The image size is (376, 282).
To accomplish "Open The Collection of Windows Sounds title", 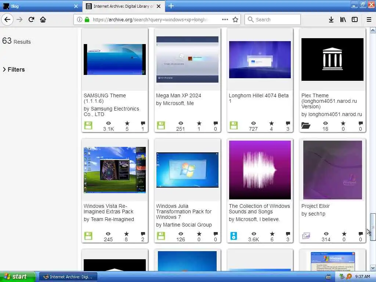I will click(x=259, y=209).
